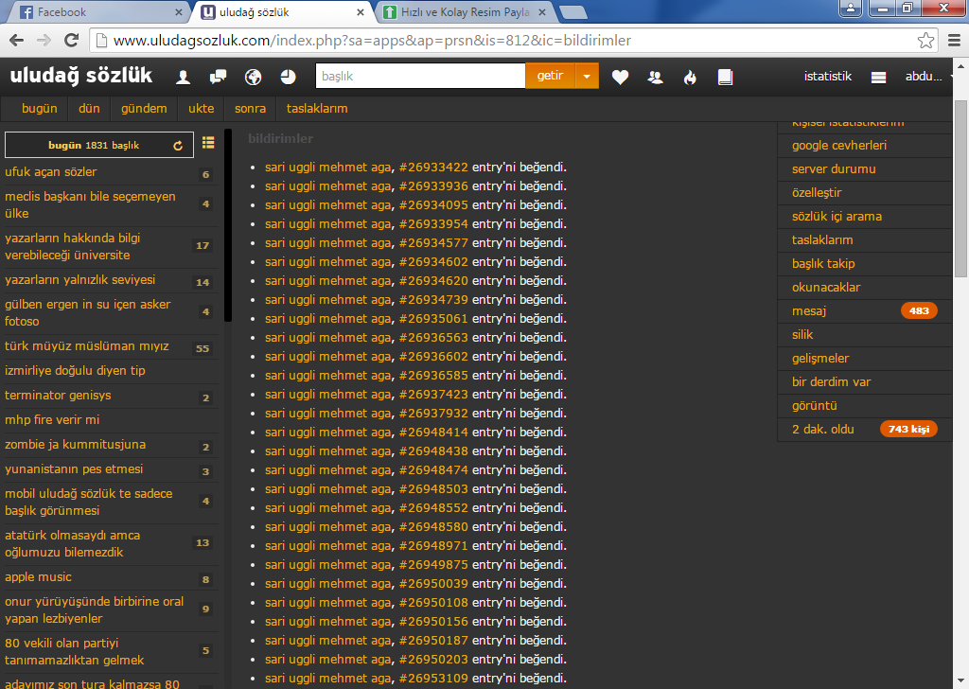Switch to Hızlı ve Kolay Resim Payla tab
This screenshot has width=969, height=689.
coord(464,11)
